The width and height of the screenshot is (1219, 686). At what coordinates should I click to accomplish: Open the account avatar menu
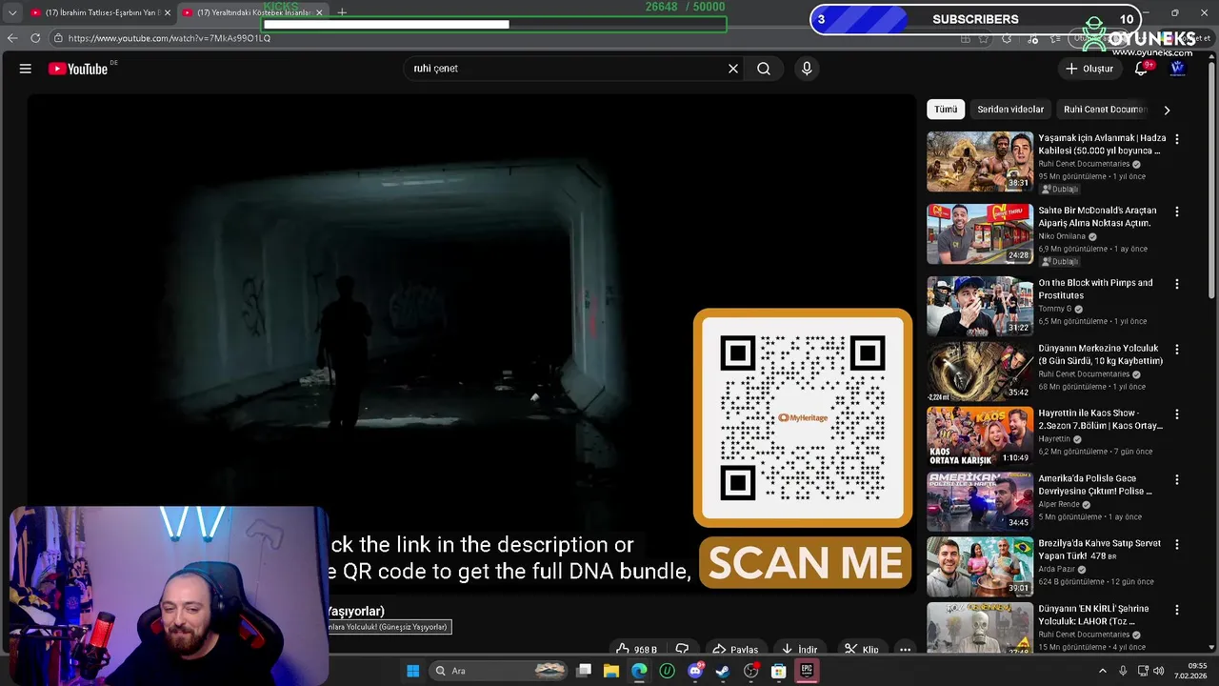1178,69
